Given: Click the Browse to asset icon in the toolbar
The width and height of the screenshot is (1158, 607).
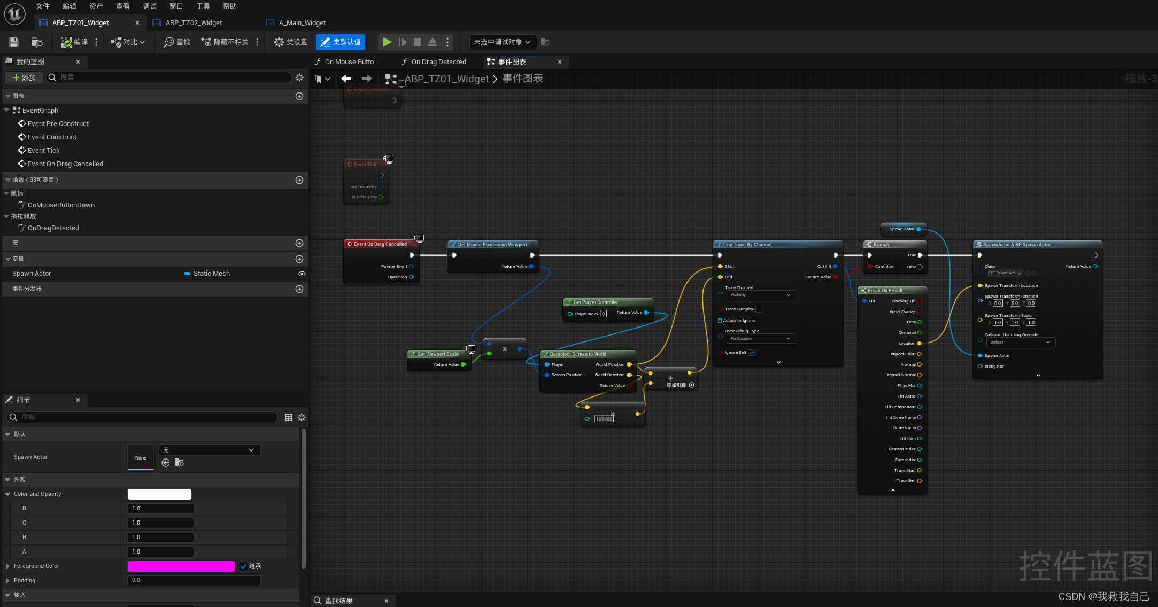Looking at the screenshot, I should 37,42.
